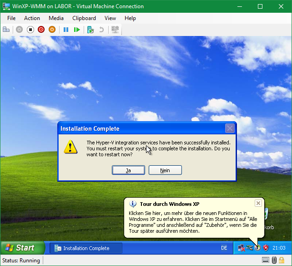Open the Action menu
This screenshot has width=292, height=266.
(32, 18)
